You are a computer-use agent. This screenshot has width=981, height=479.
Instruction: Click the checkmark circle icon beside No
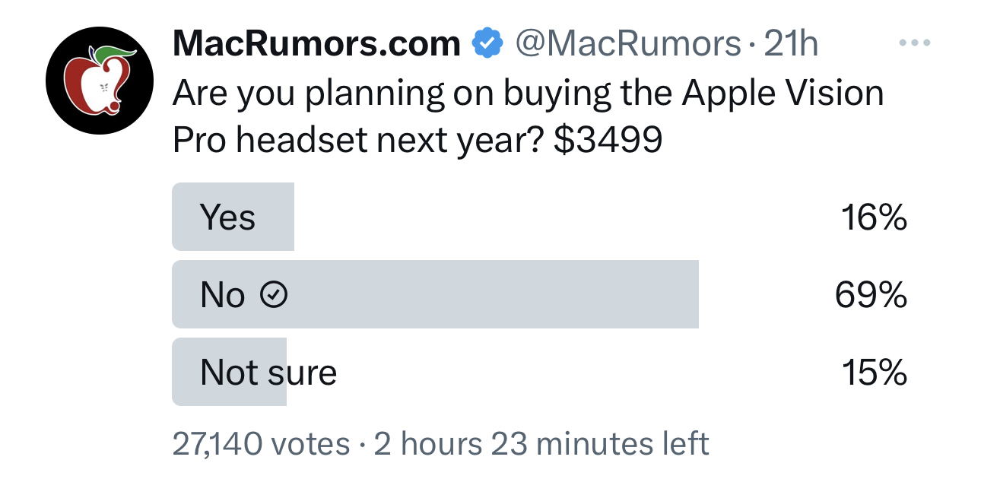pos(274,295)
